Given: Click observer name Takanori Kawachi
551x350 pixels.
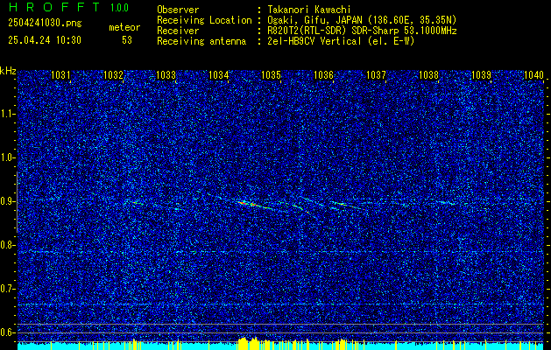Looking at the screenshot, I should coord(309,10).
